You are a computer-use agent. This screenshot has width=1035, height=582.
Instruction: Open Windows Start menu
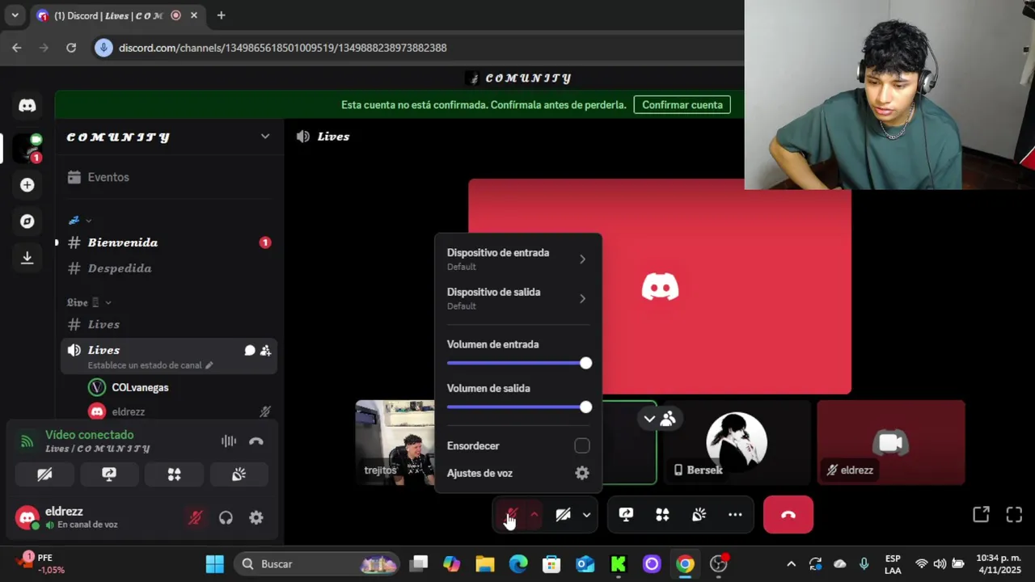[x=214, y=564]
